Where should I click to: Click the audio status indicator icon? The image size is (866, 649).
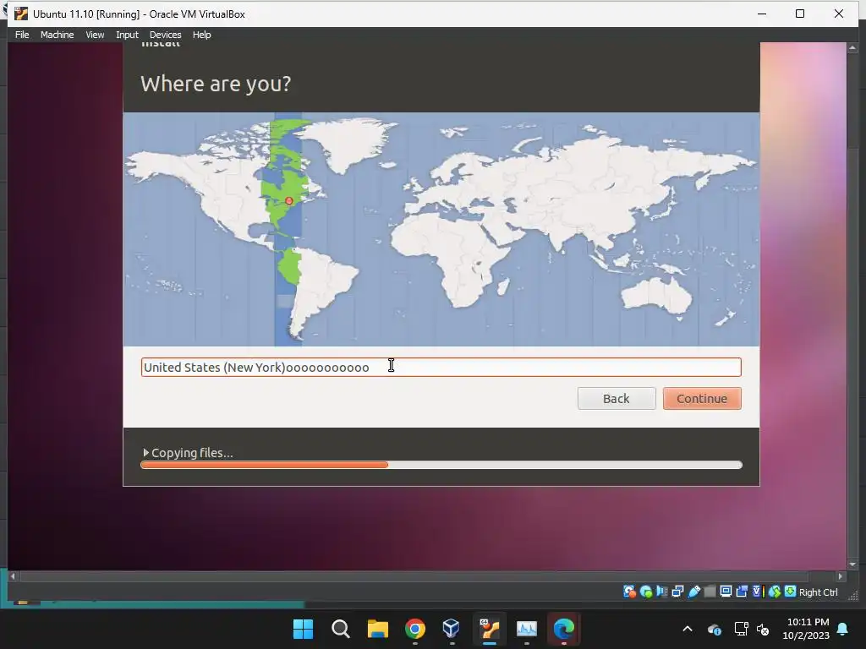click(x=661, y=592)
